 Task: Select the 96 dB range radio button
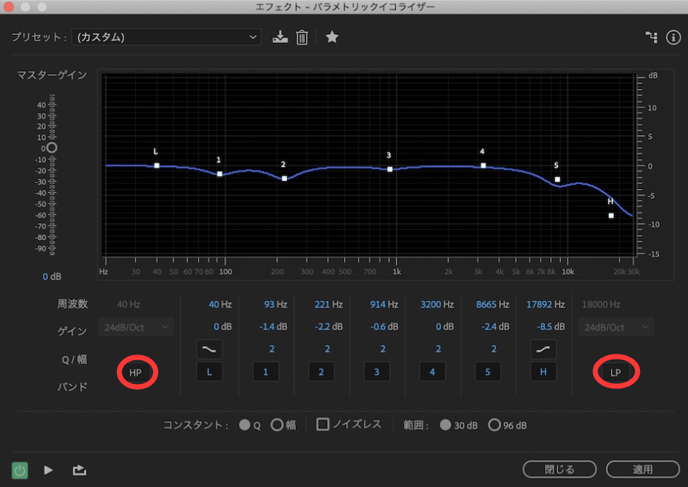[495, 425]
